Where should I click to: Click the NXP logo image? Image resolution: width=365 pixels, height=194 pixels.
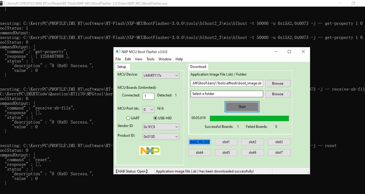pyautogui.click(x=150, y=151)
